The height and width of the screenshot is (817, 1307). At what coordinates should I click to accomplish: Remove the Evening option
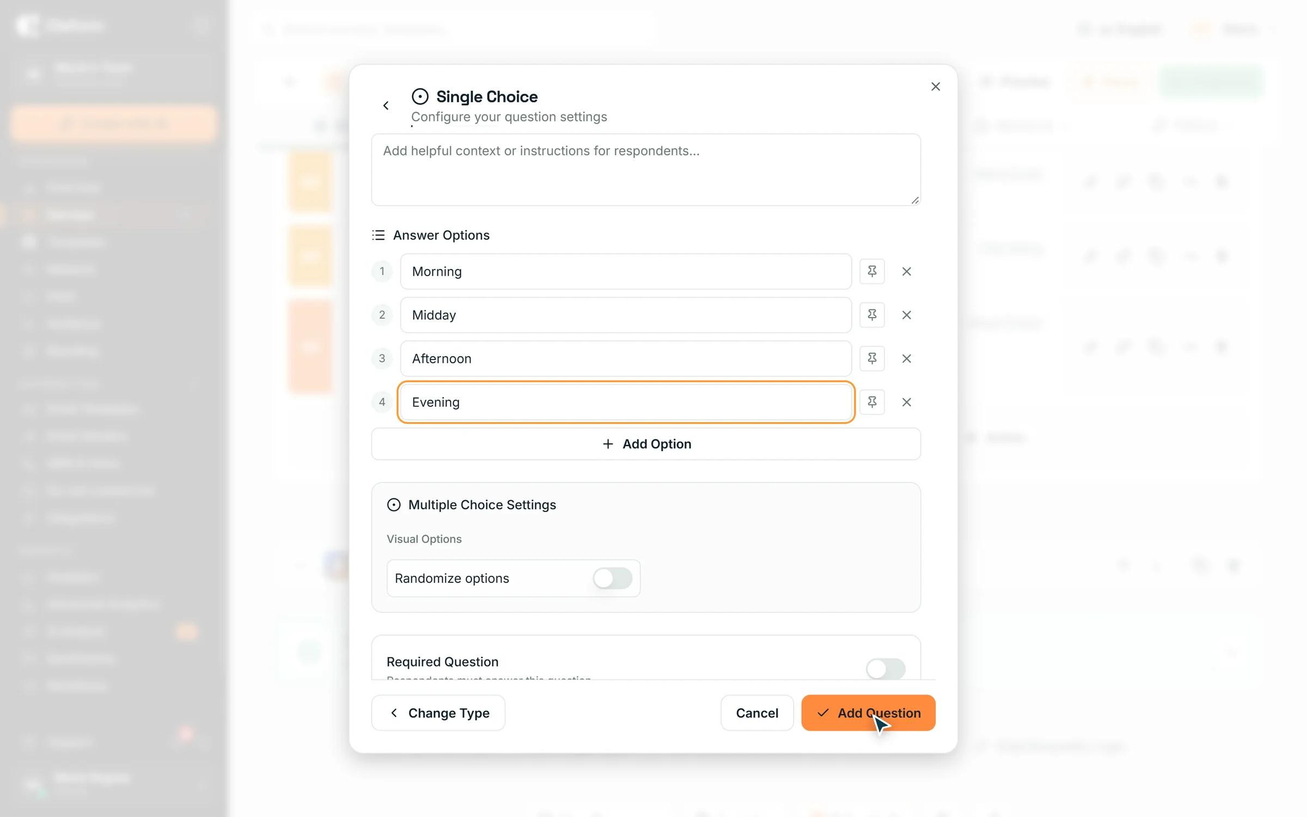[x=906, y=402]
